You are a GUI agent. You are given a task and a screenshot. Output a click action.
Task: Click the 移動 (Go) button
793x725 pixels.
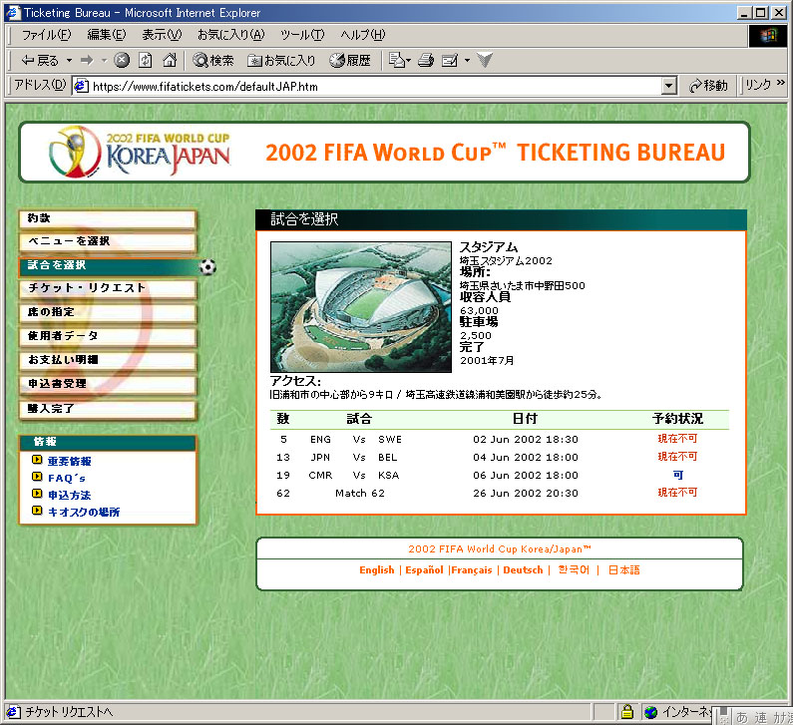click(x=708, y=86)
